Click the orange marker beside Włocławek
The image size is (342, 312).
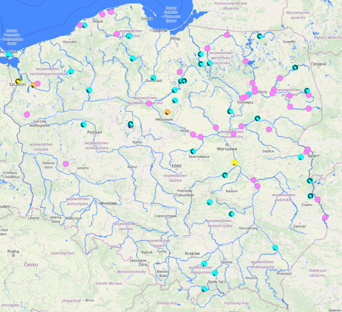point(168,111)
